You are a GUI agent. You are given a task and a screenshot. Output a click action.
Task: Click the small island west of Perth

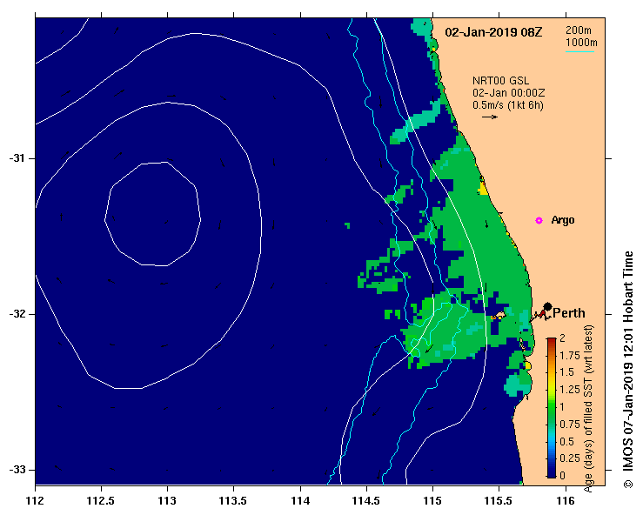point(499,316)
